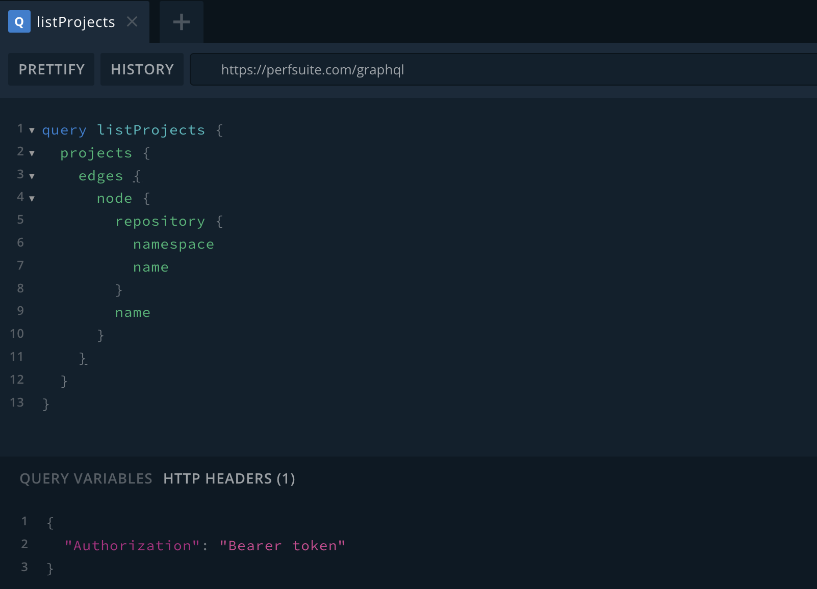Collapse the query listProjects block on line 1
This screenshot has width=817, height=589.
pos(32,130)
